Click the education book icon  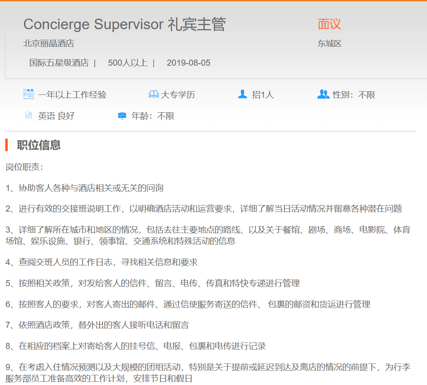pos(154,94)
